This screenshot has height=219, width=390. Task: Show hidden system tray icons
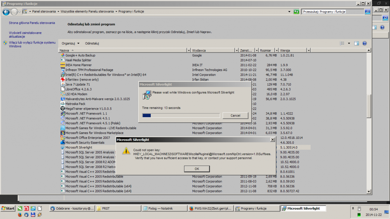[x=353, y=208]
